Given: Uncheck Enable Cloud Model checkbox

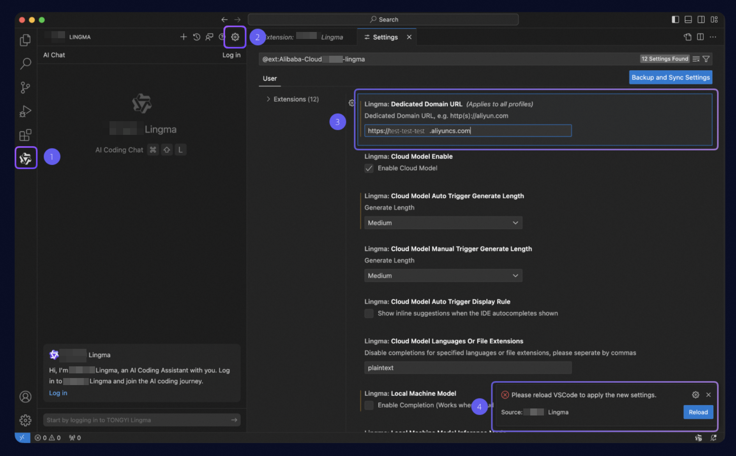Looking at the screenshot, I should pyautogui.click(x=369, y=168).
